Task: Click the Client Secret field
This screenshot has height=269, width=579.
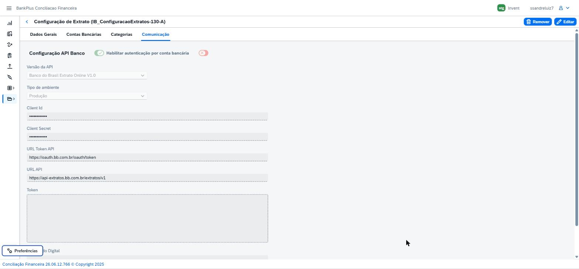Action: click(147, 137)
